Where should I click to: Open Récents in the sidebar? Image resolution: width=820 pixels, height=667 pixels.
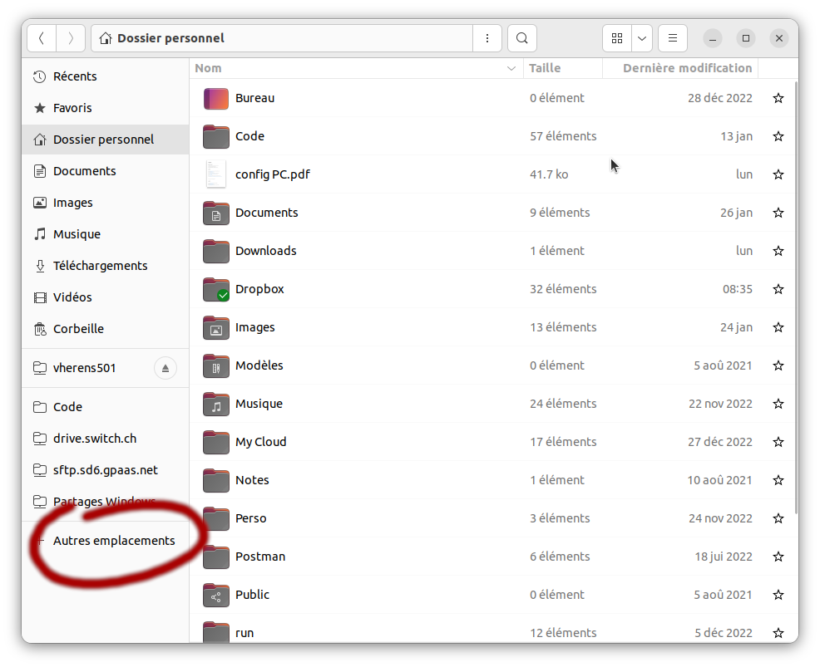click(75, 76)
